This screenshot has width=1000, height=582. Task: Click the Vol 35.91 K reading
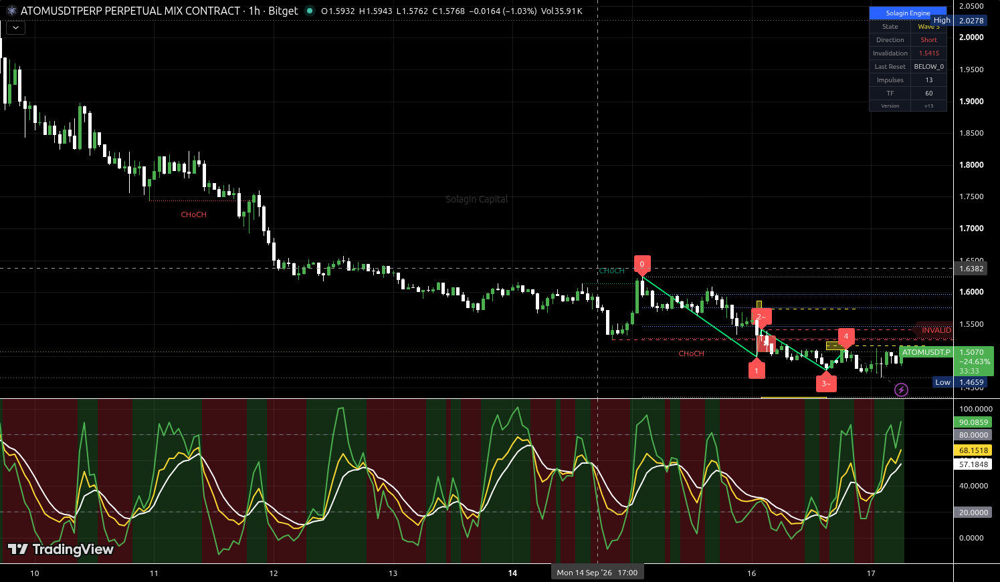(x=562, y=11)
